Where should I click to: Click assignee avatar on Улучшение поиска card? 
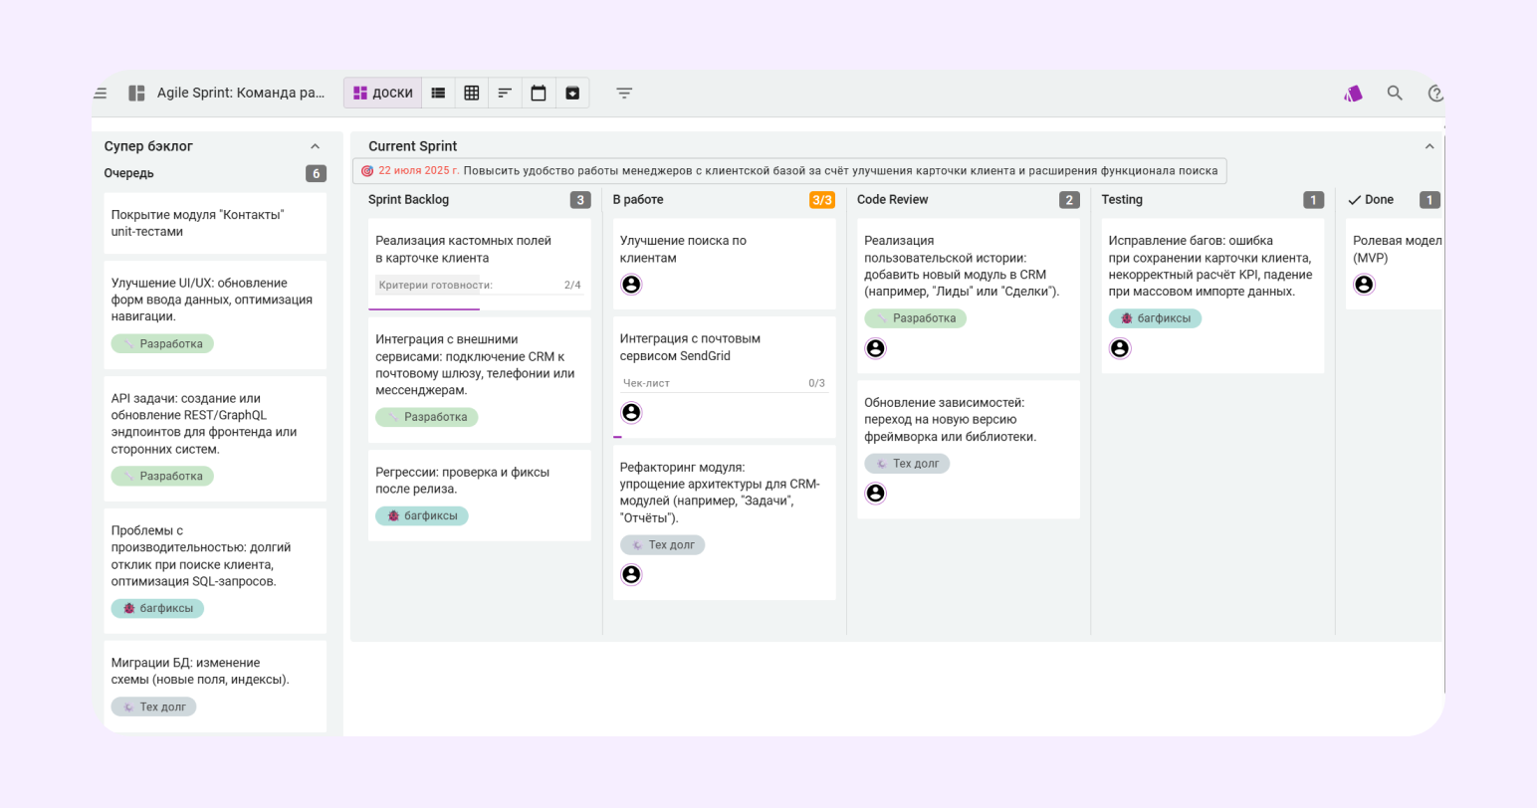pos(631,285)
